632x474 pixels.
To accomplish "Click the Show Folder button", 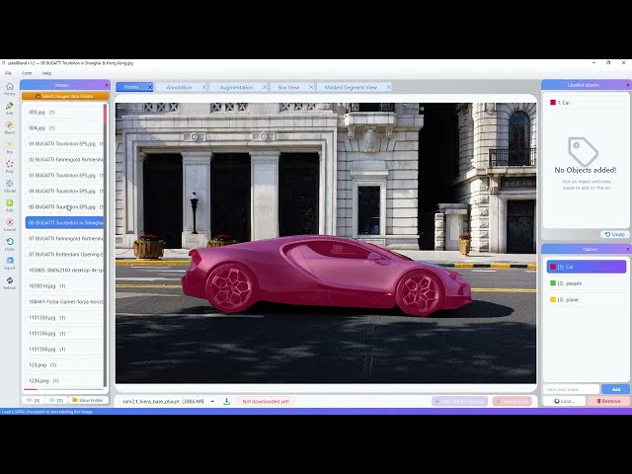I will point(88,400).
